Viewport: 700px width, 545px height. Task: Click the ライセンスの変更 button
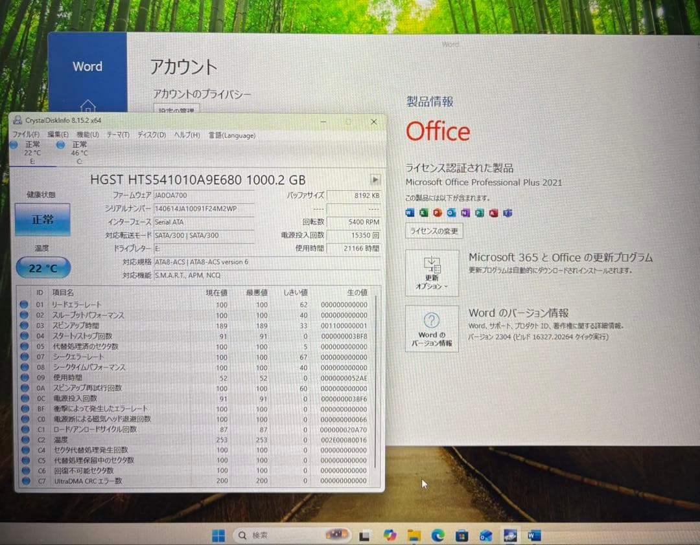pos(435,231)
